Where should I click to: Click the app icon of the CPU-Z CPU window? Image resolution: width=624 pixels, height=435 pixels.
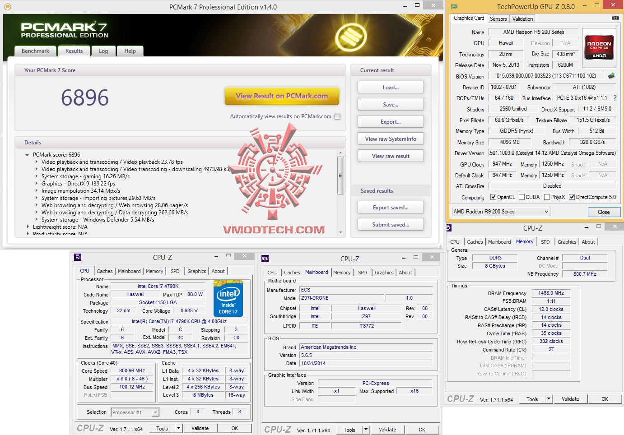click(78, 257)
